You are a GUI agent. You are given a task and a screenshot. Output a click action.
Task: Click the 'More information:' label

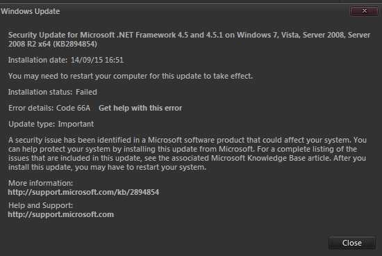tap(41, 183)
